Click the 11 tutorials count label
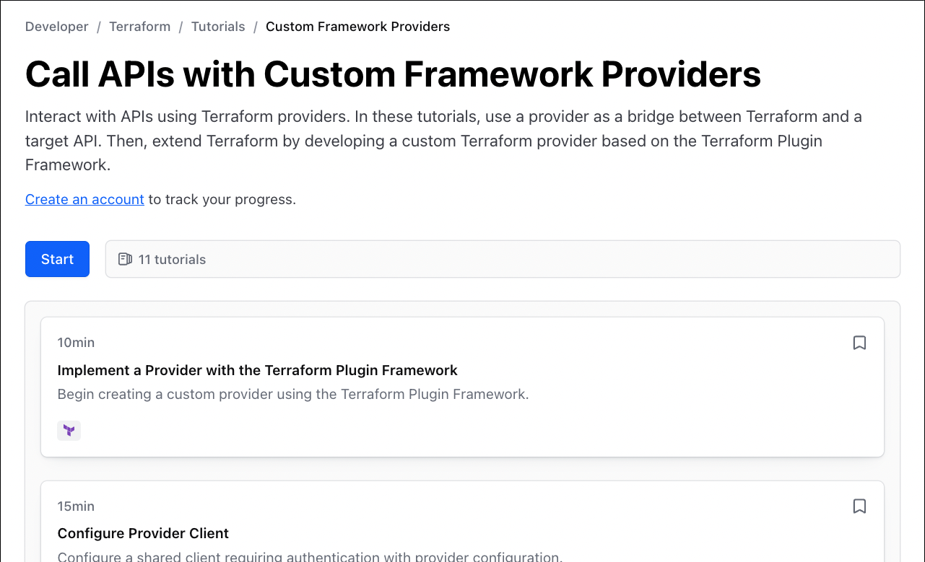The height and width of the screenshot is (562, 925). pos(172,260)
